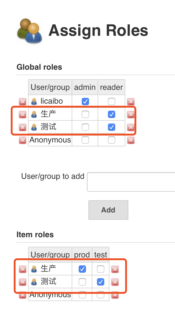Image resolution: width=175 pixels, height=321 pixels.
Task: Uncheck prod item role for 生产
Action: coord(82,269)
